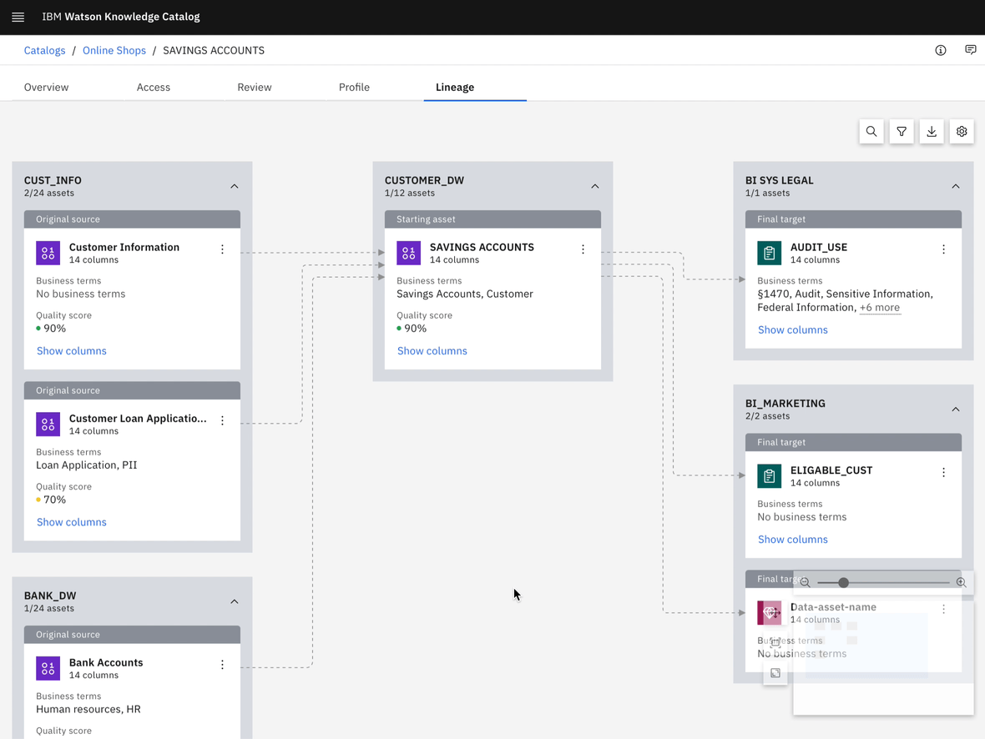
Task: Collapse the CUST_INFO group
Action: [x=235, y=186]
